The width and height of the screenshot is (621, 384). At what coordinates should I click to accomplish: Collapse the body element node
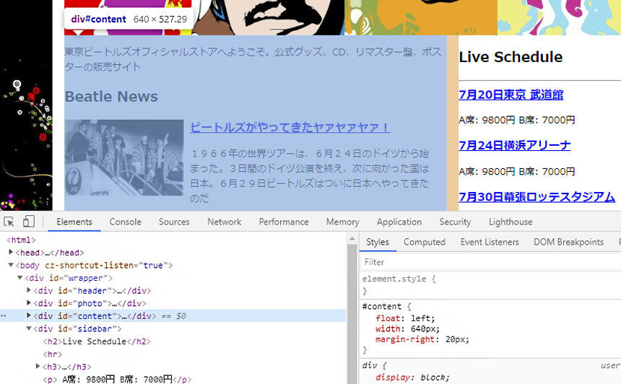(11, 265)
